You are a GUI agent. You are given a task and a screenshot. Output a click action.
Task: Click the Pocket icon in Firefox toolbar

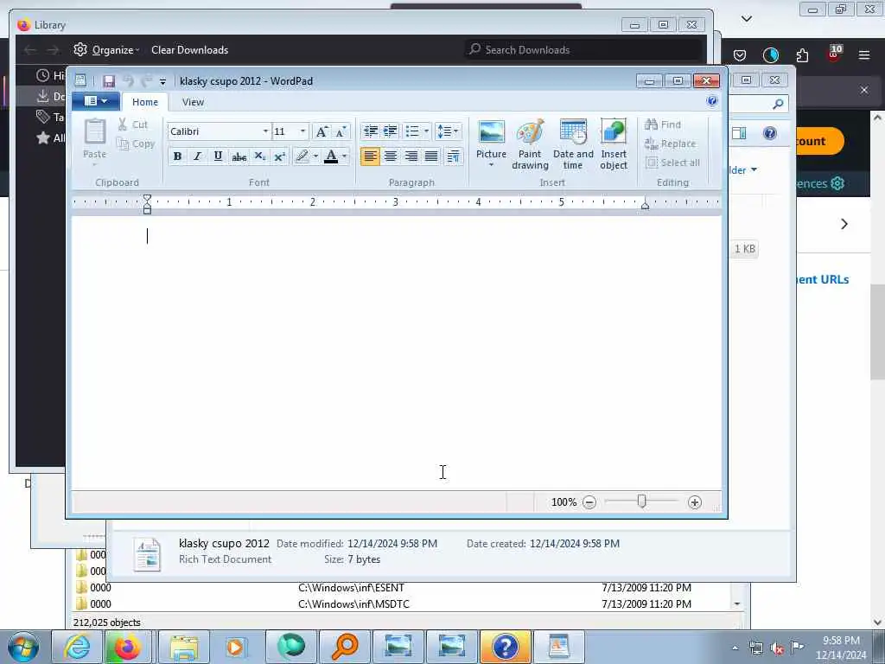tap(740, 54)
